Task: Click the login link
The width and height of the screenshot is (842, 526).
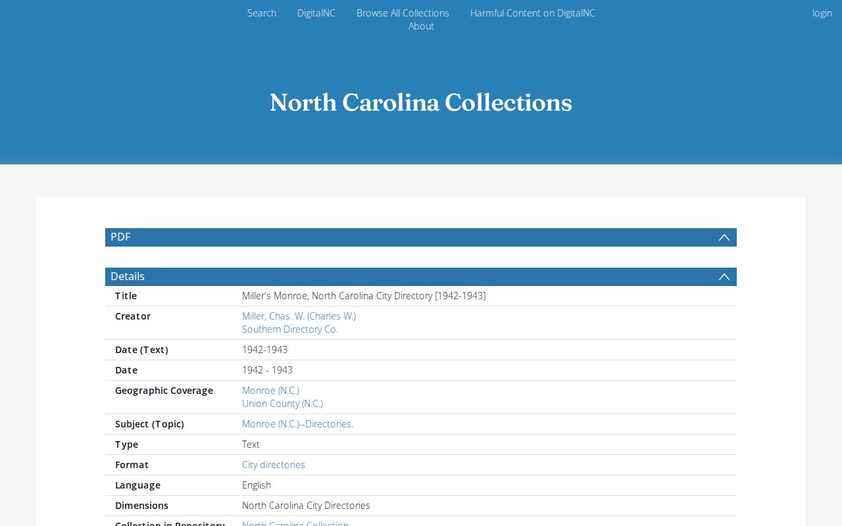Action: 822,13
